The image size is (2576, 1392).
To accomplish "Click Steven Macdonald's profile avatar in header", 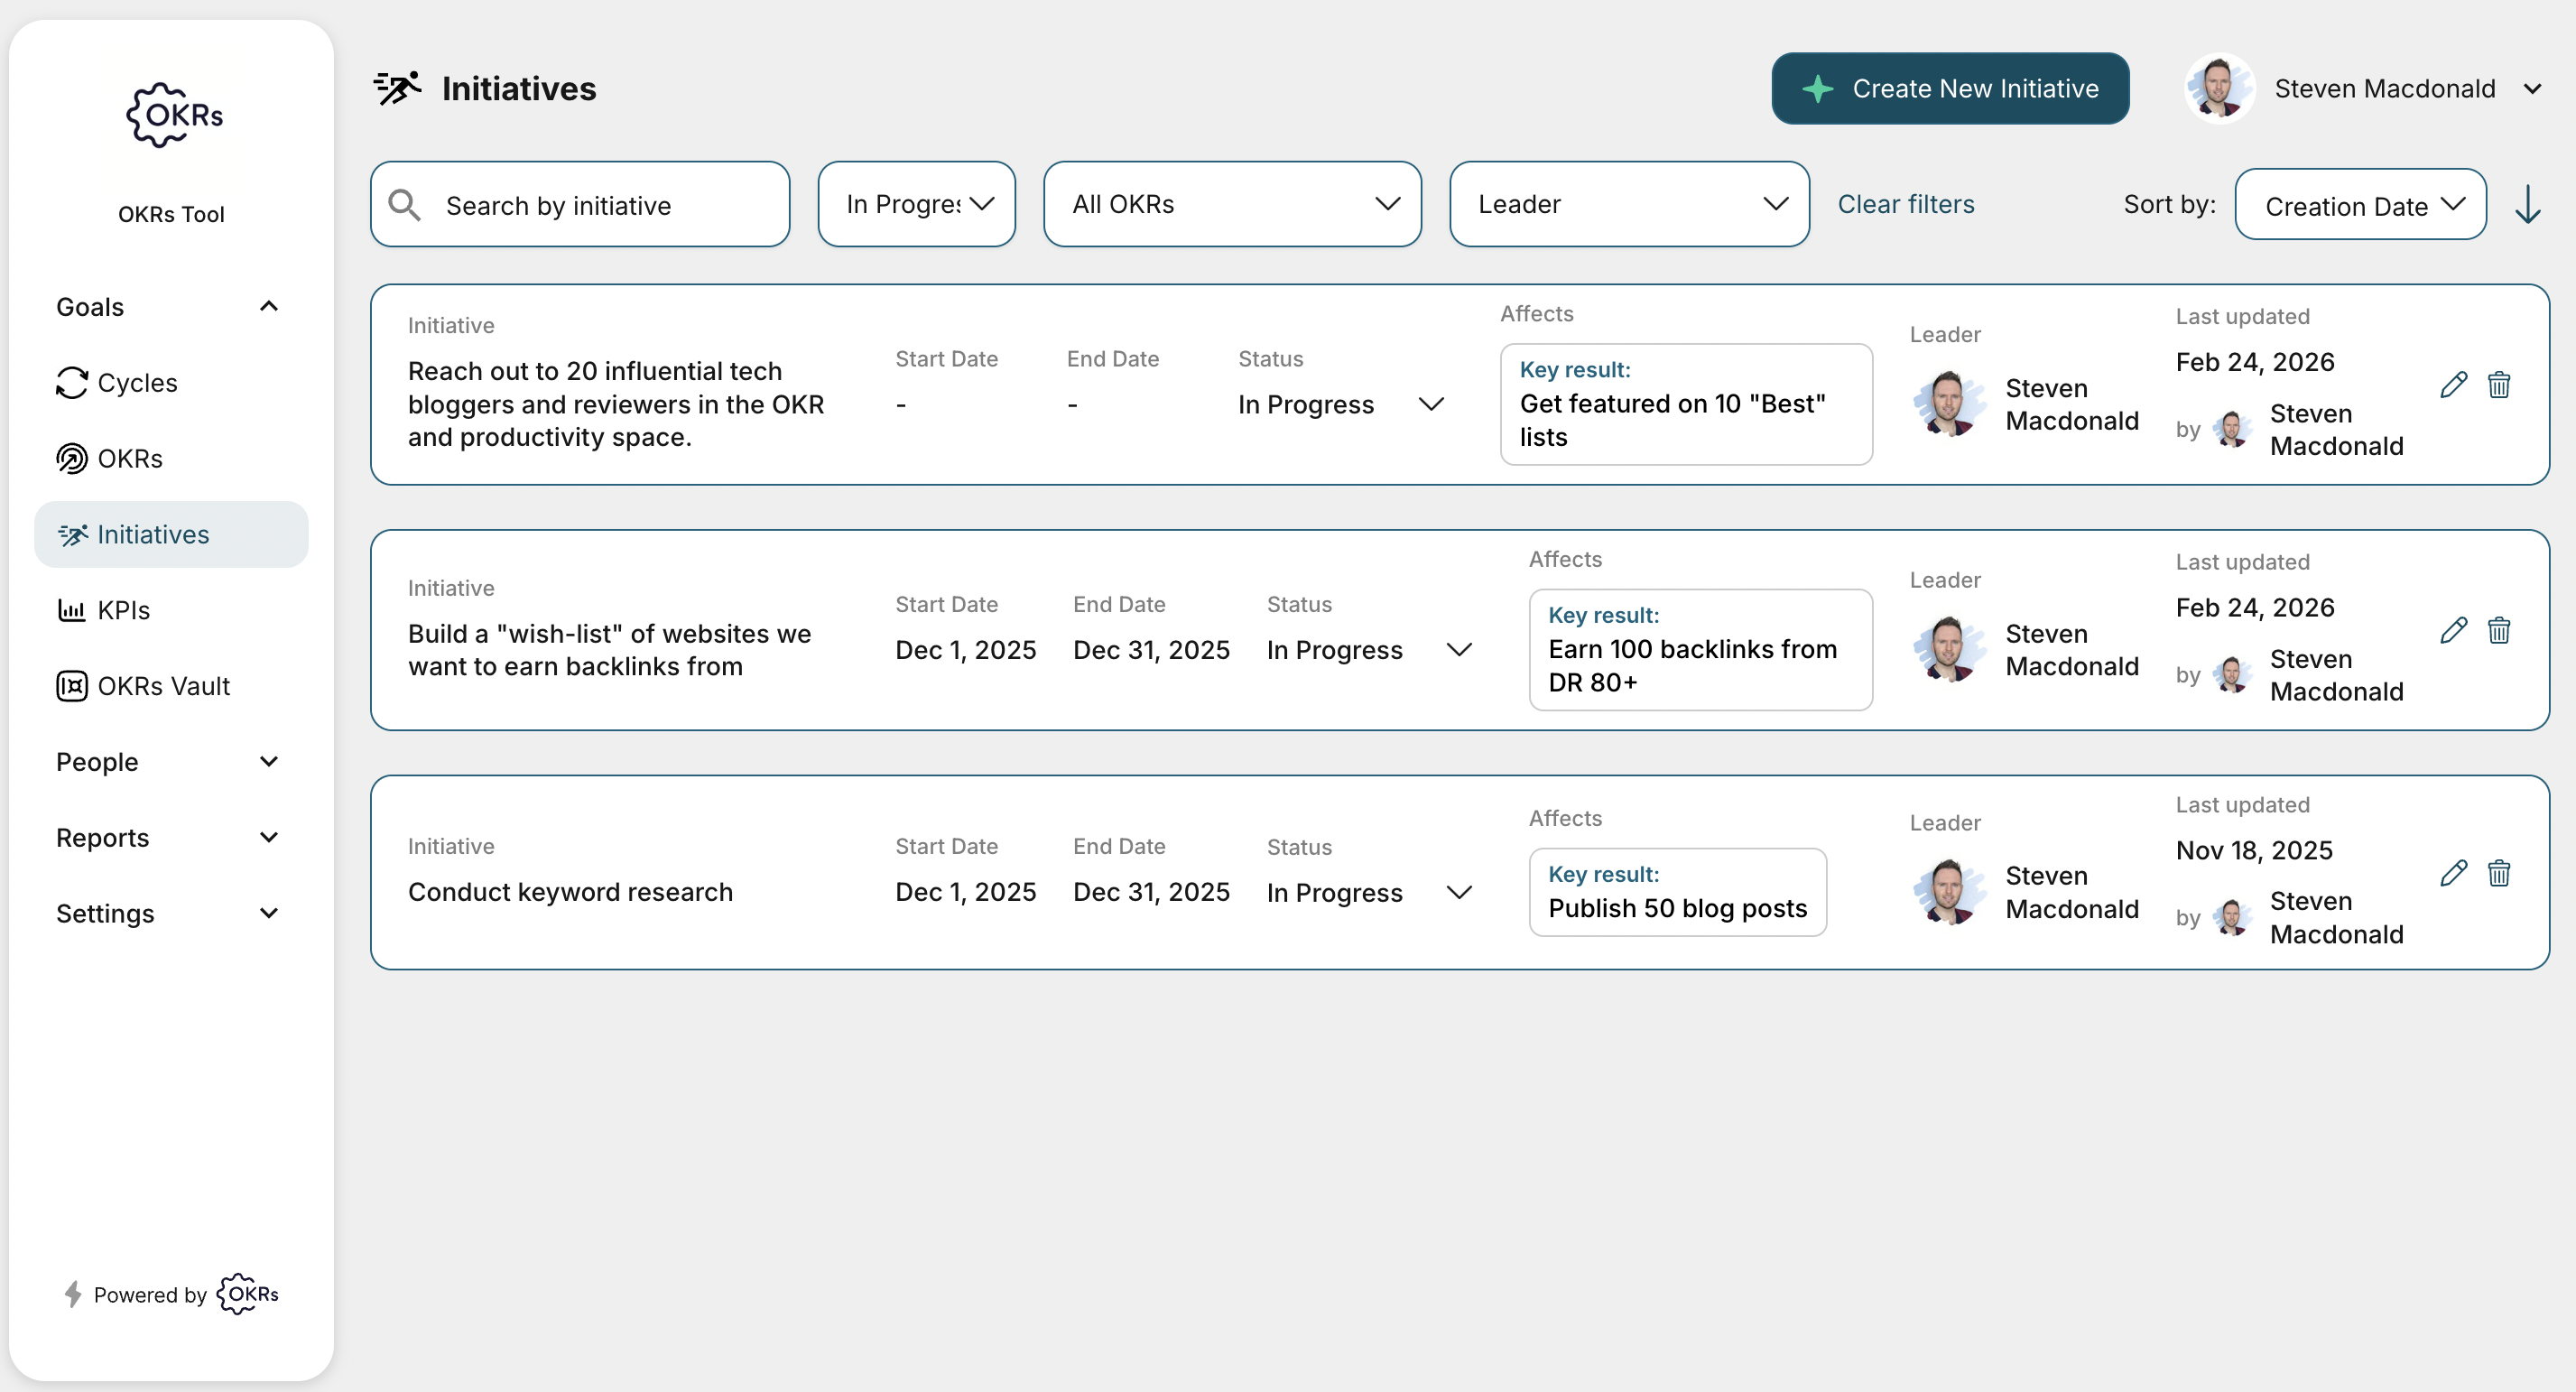I will click(2218, 88).
